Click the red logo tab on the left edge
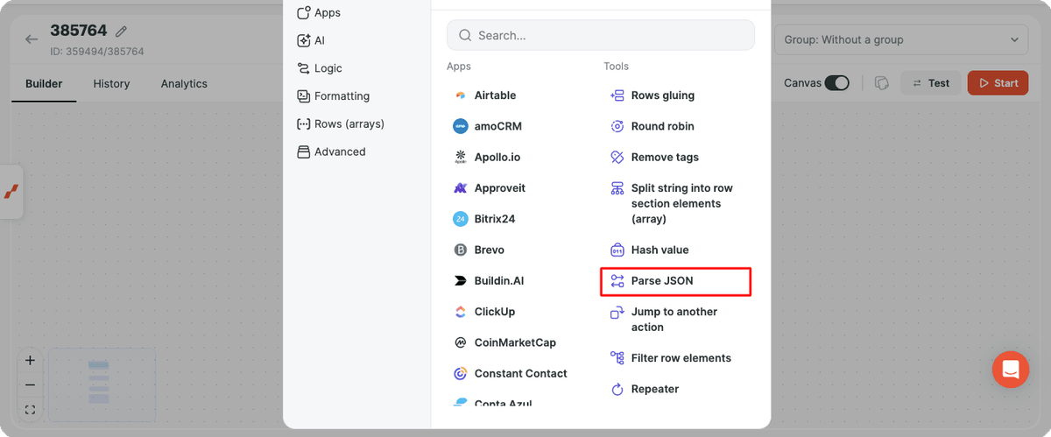1051x437 pixels. point(11,192)
